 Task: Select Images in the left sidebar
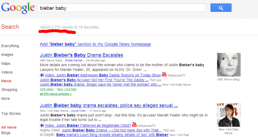point(7,55)
